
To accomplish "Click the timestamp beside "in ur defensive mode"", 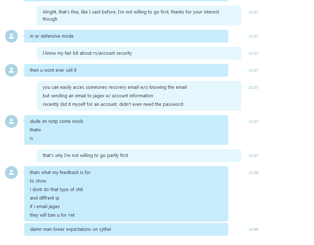I will pos(253,36).
